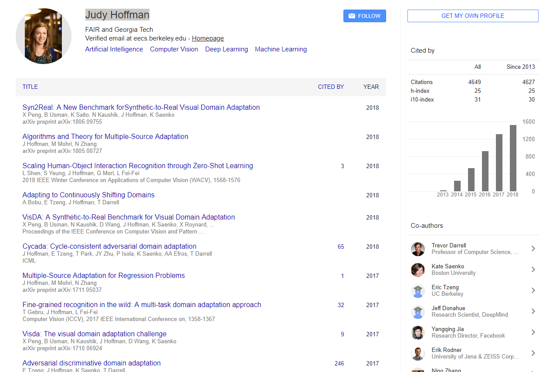Expand Trevor Darrell's co-author chevron

[x=533, y=249]
